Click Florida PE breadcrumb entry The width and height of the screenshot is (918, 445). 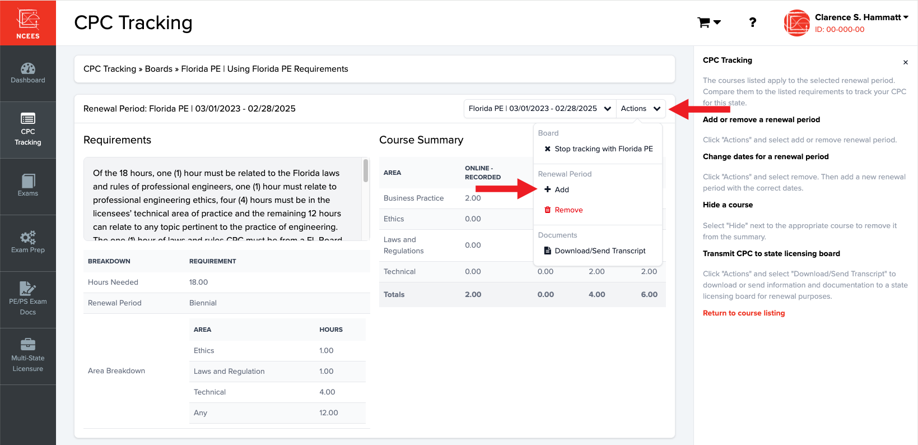tap(201, 69)
